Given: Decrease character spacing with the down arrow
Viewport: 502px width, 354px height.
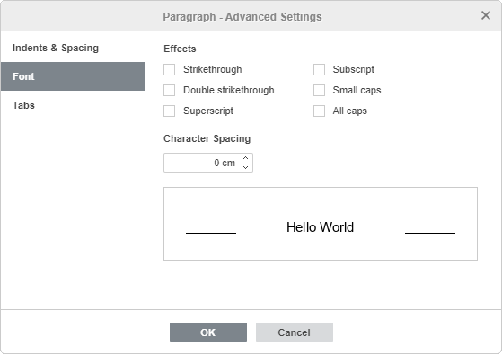Looking at the screenshot, I should tap(245, 167).
